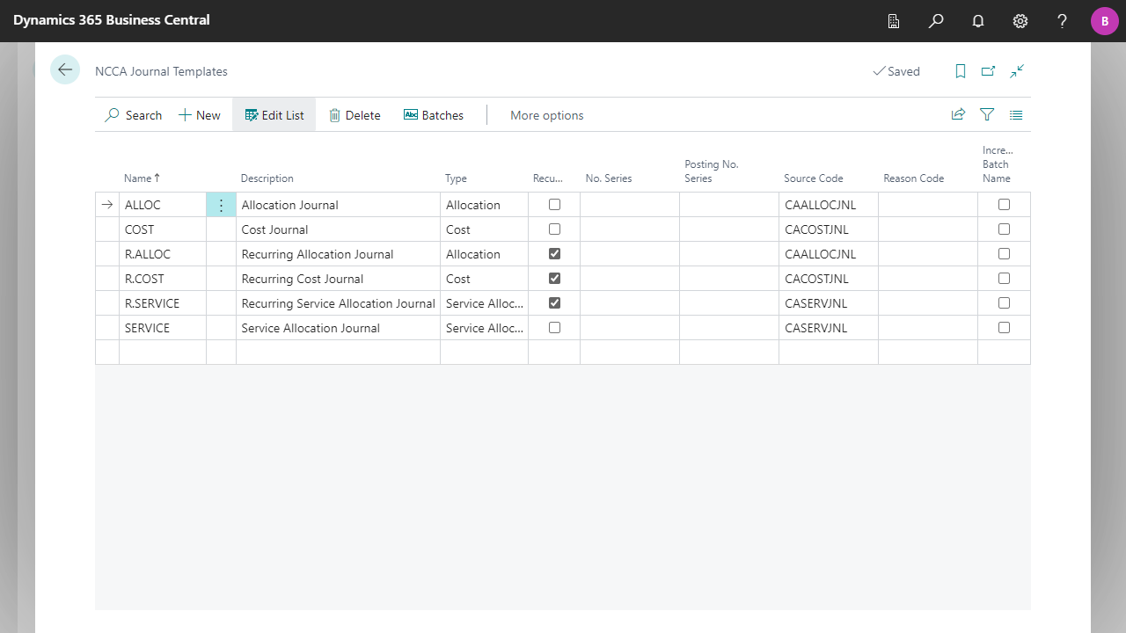Open the notifications bell icon

pos(978,21)
